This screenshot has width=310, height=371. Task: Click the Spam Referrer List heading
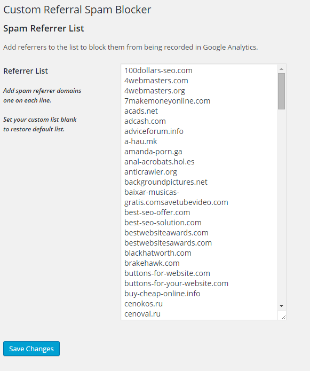coord(44,28)
